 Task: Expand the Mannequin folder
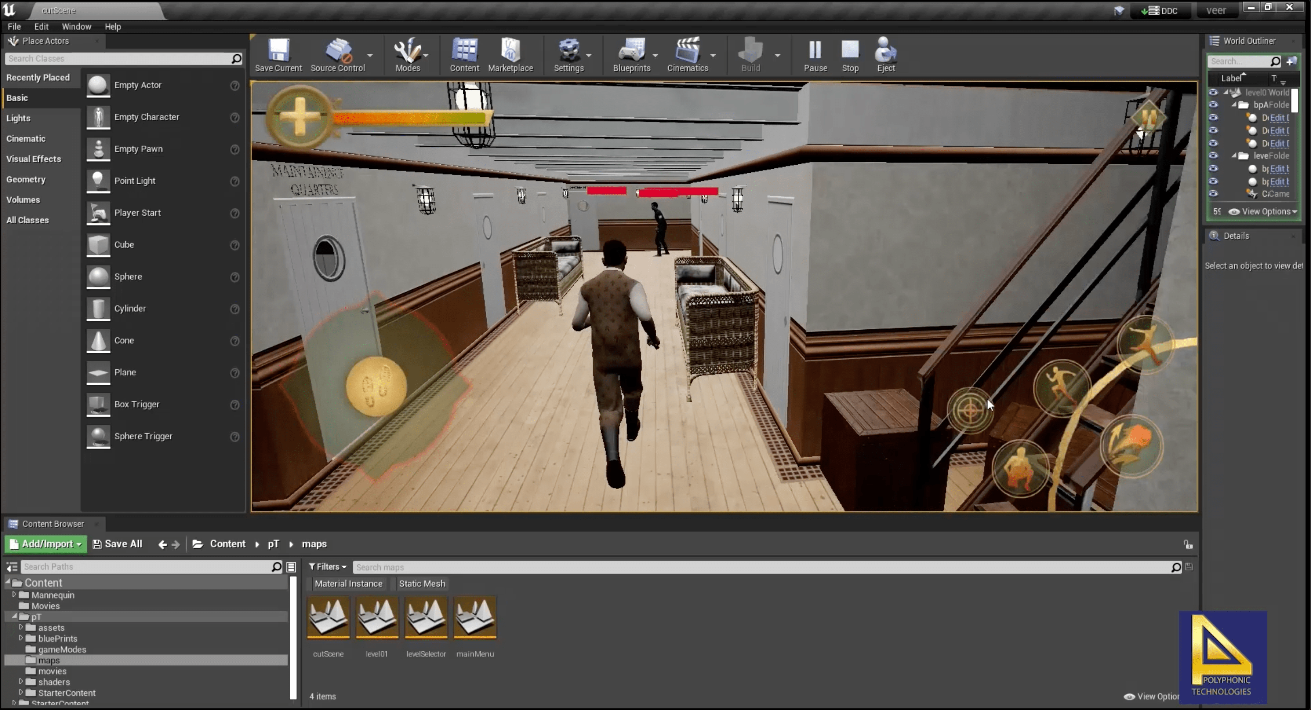click(x=14, y=594)
